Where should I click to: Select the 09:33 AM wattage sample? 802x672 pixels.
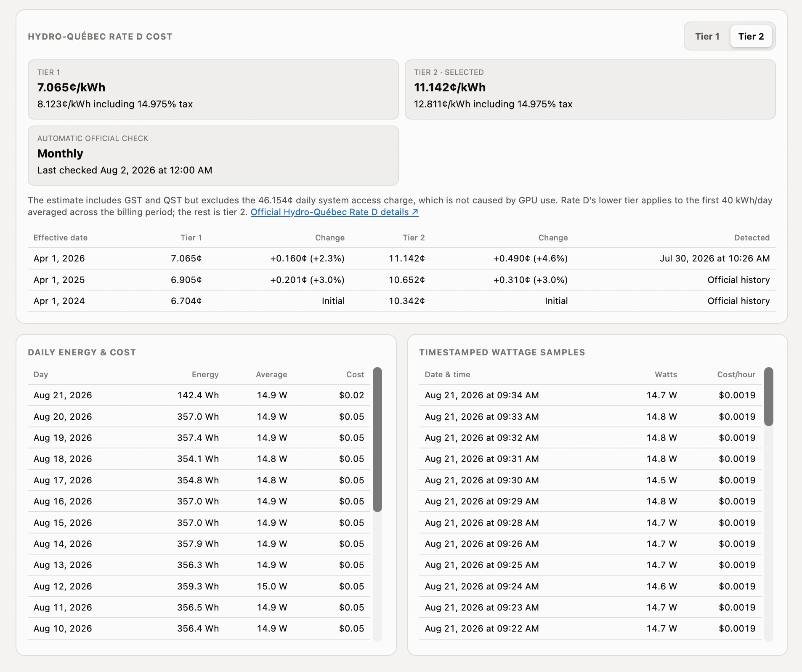click(590, 417)
